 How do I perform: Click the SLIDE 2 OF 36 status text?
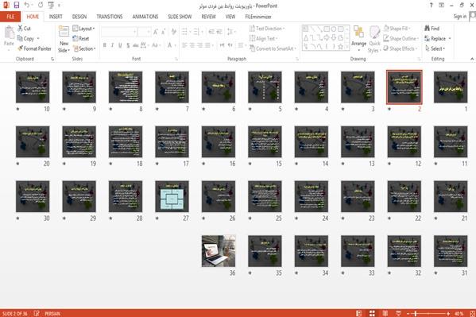[14, 313]
